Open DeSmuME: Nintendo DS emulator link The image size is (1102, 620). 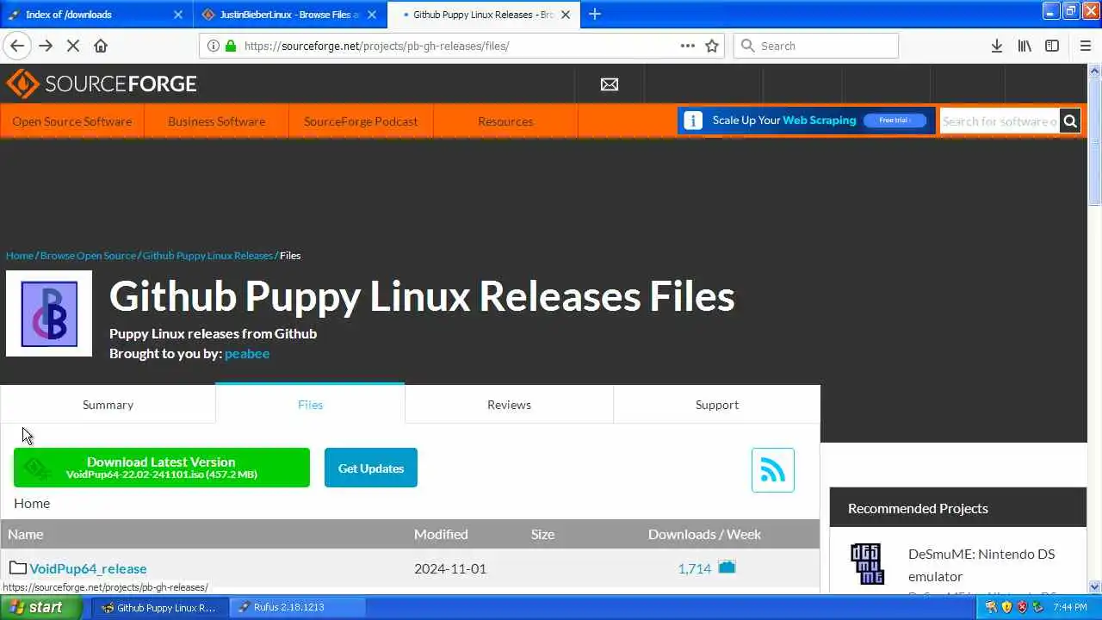(981, 565)
